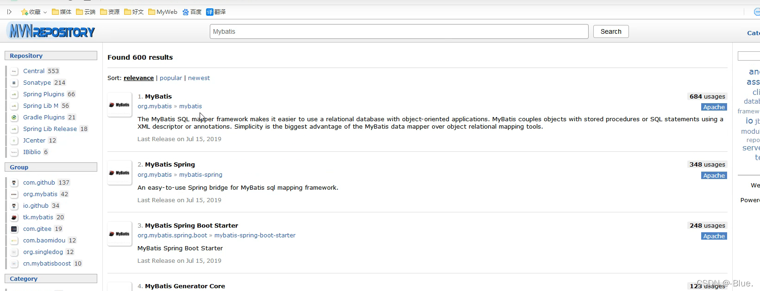Click the JCenter repository icon
760x291 pixels.
pos(14,141)
